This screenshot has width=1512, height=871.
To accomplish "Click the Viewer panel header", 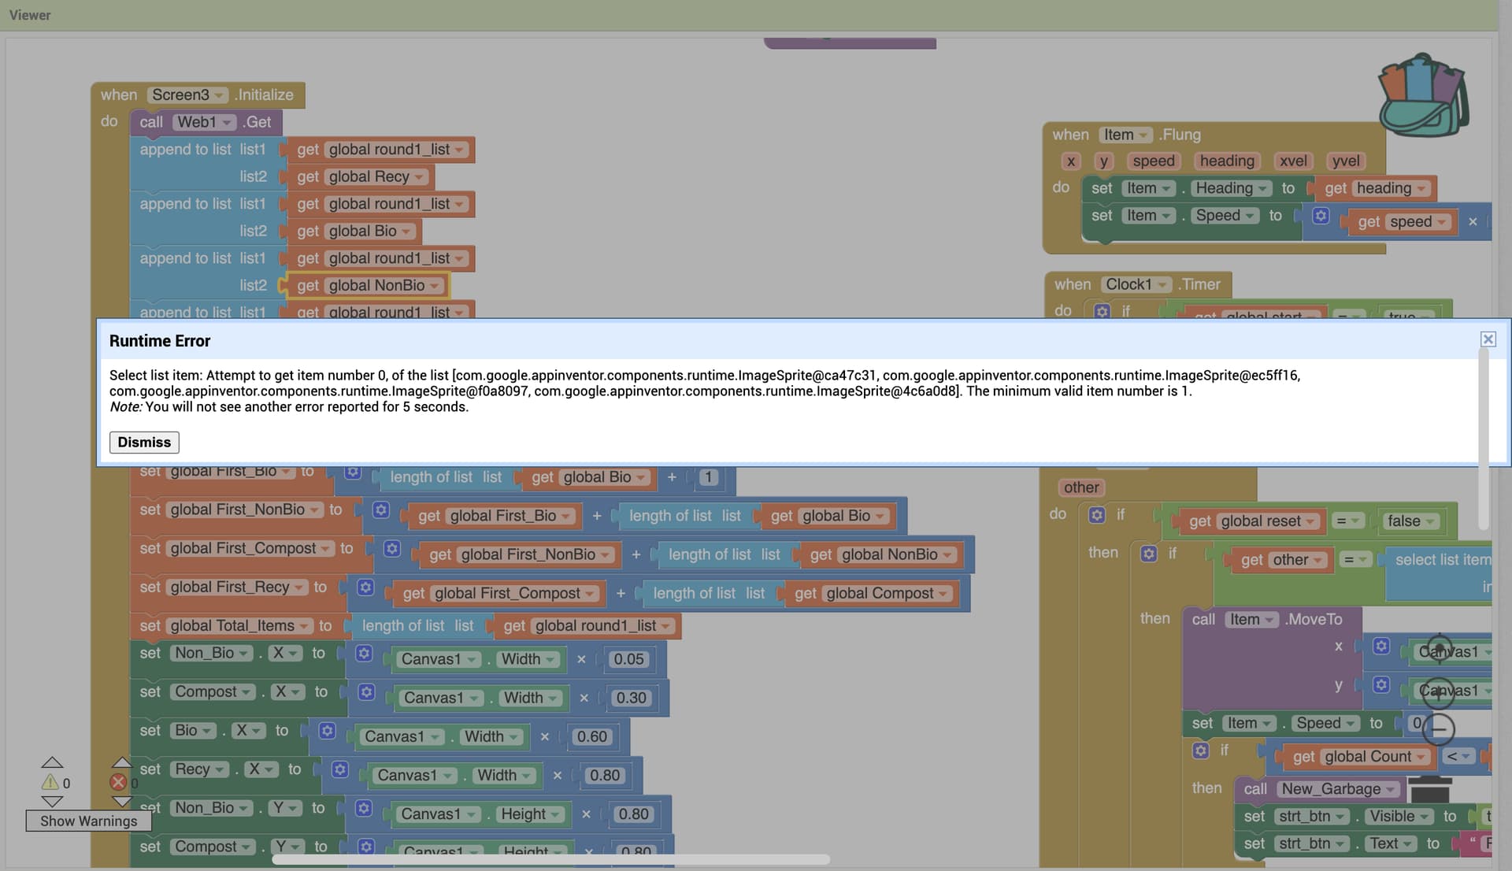I will pyautogui.click(x=30, y=15).
